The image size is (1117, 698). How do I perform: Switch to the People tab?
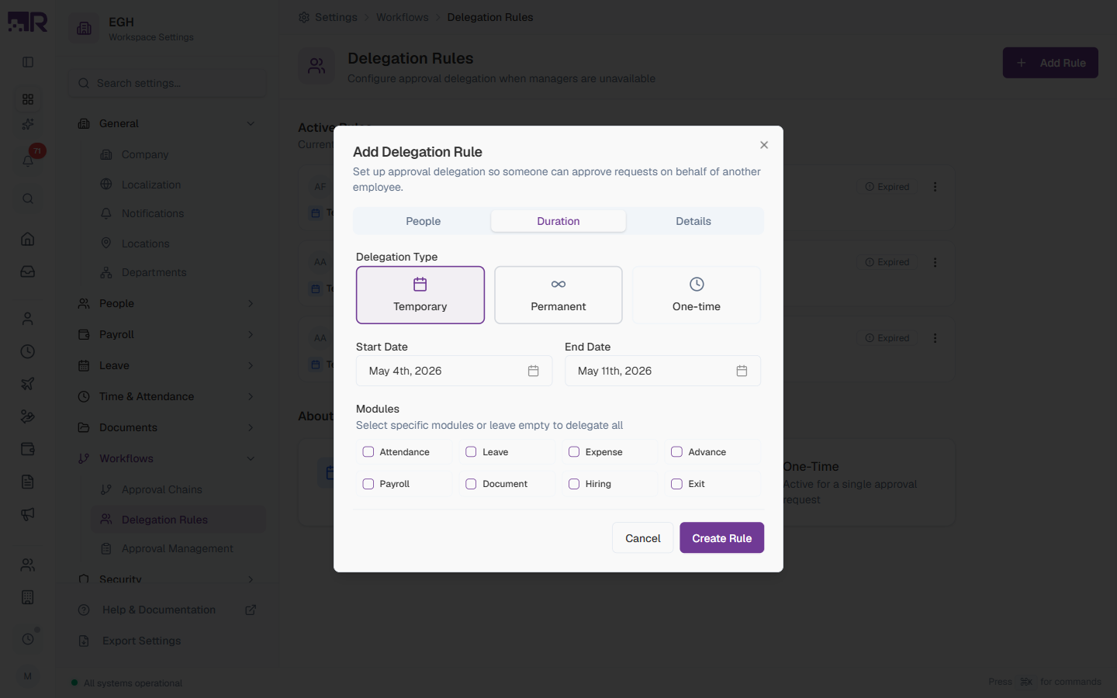[x=423, y=221]
